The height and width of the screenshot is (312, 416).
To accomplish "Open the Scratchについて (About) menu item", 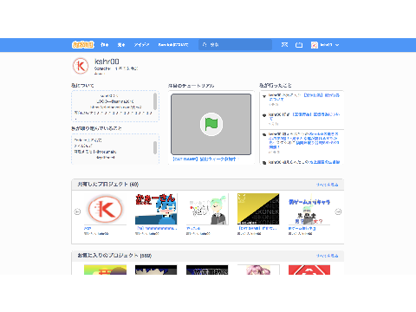I will click(173, 45).
